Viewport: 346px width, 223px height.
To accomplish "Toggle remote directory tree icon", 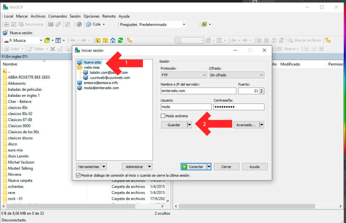I will [x=328, y=40].
